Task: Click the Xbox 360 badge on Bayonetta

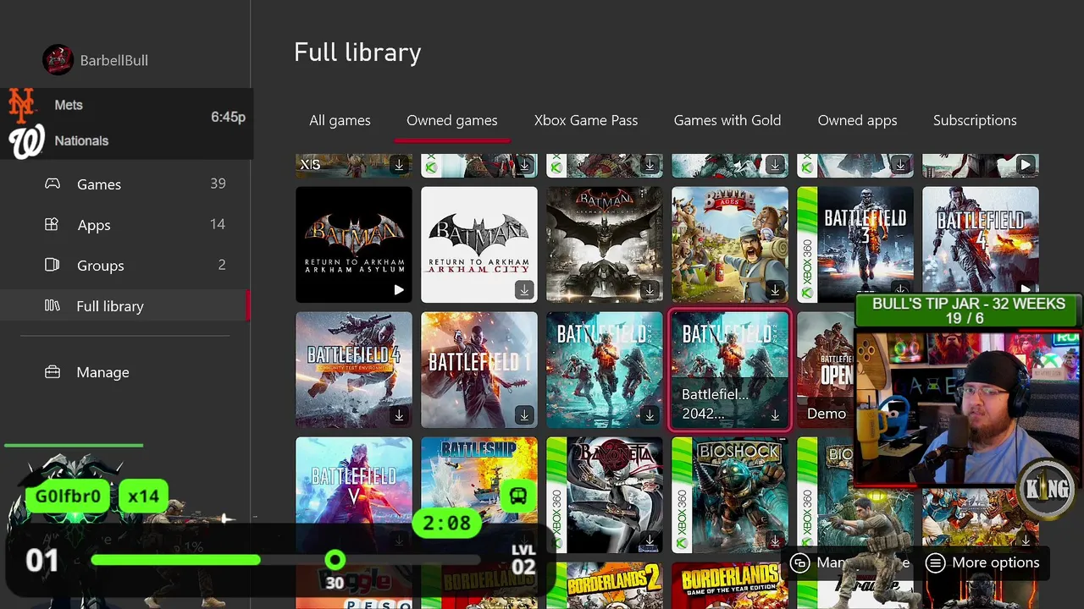Action: coord(556,495)
